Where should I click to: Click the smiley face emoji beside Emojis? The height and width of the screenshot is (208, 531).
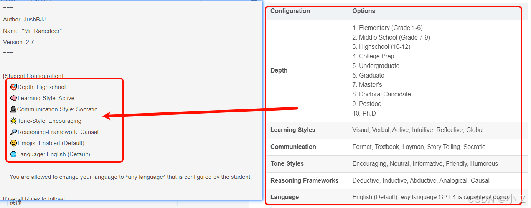[x=13, y=143]
